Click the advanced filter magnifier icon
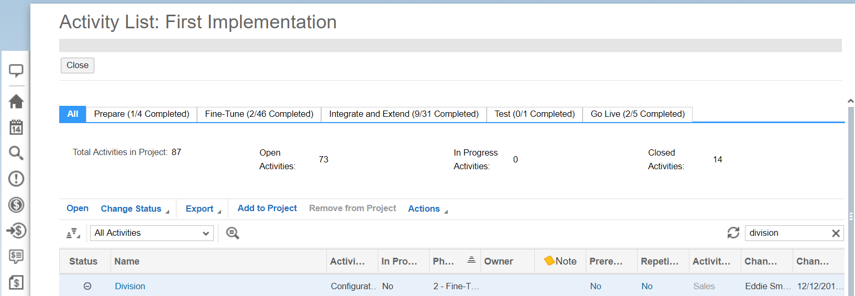The height and width of the screenshot is (296, 855). [x=233, y=233]
